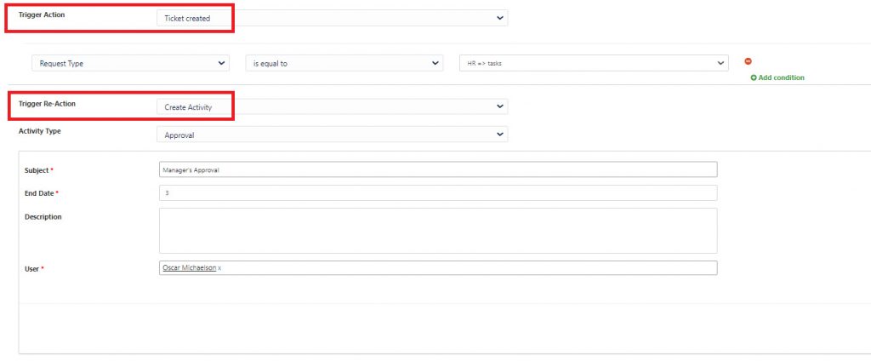Open the Activity Type dropdown showing Approval
The image size is (871, 361).
tap(333, 135)
